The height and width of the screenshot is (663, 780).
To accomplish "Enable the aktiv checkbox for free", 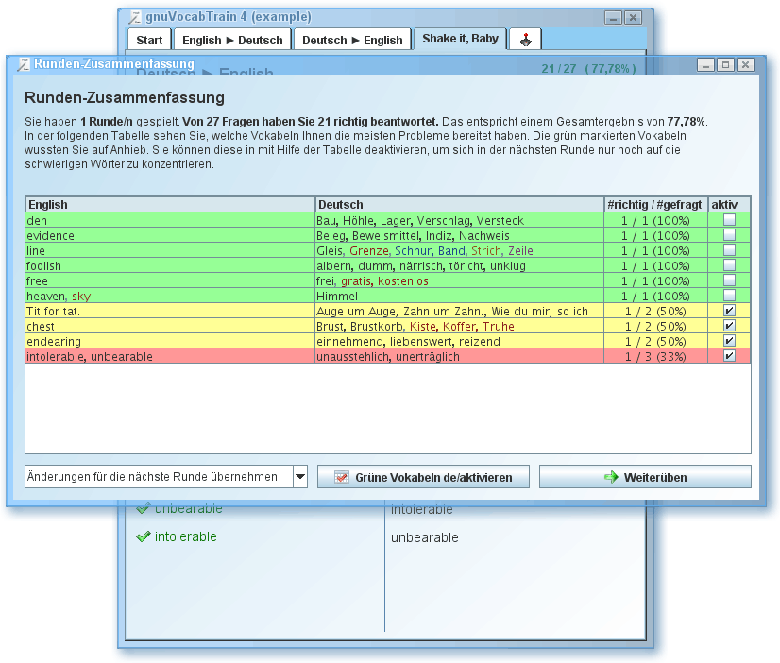I will pos(729,280).
